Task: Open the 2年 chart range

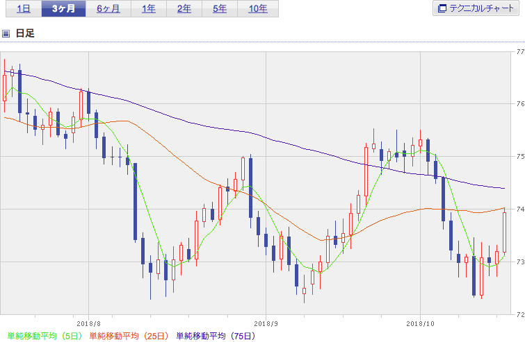Action: pos(184,9)
